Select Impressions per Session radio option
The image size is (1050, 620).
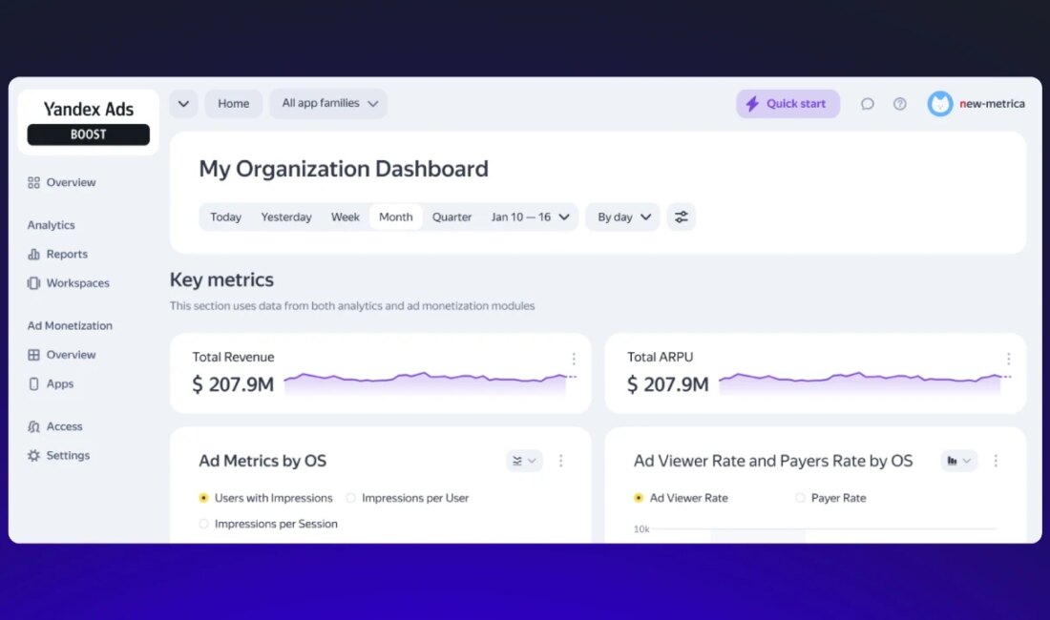coord(204,524)
